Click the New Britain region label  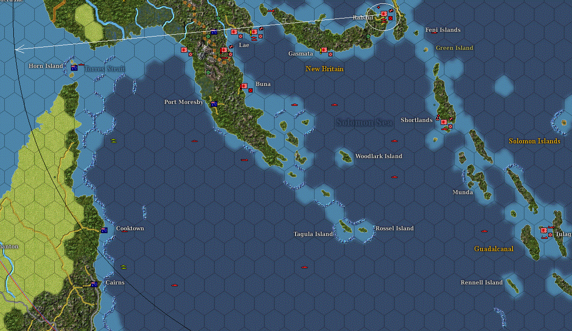click(x=325, y=69)
